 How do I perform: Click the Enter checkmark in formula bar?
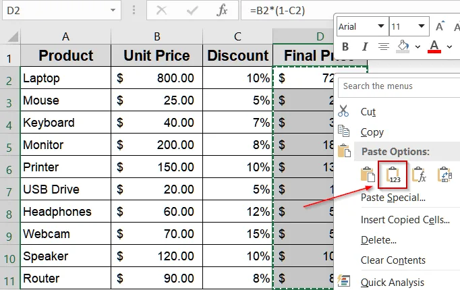point(192,11)
